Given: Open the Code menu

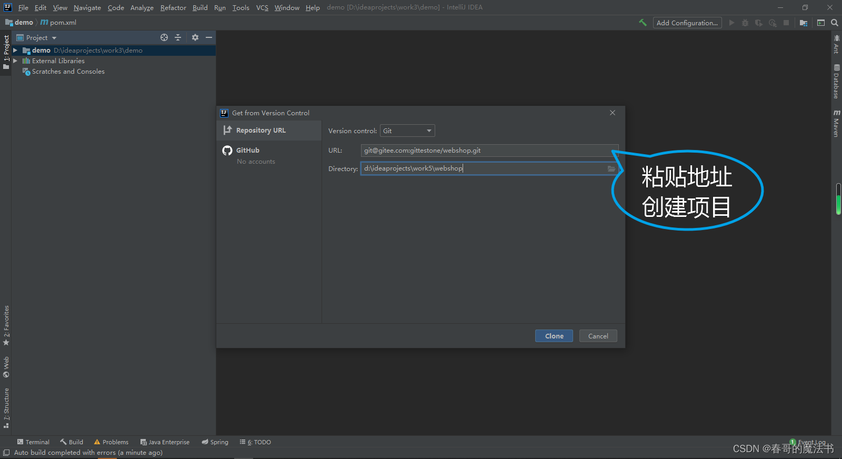Looking at the screenshot, I should (x=116, y=7).
